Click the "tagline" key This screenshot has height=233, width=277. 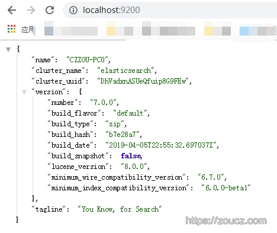point(49,209)
